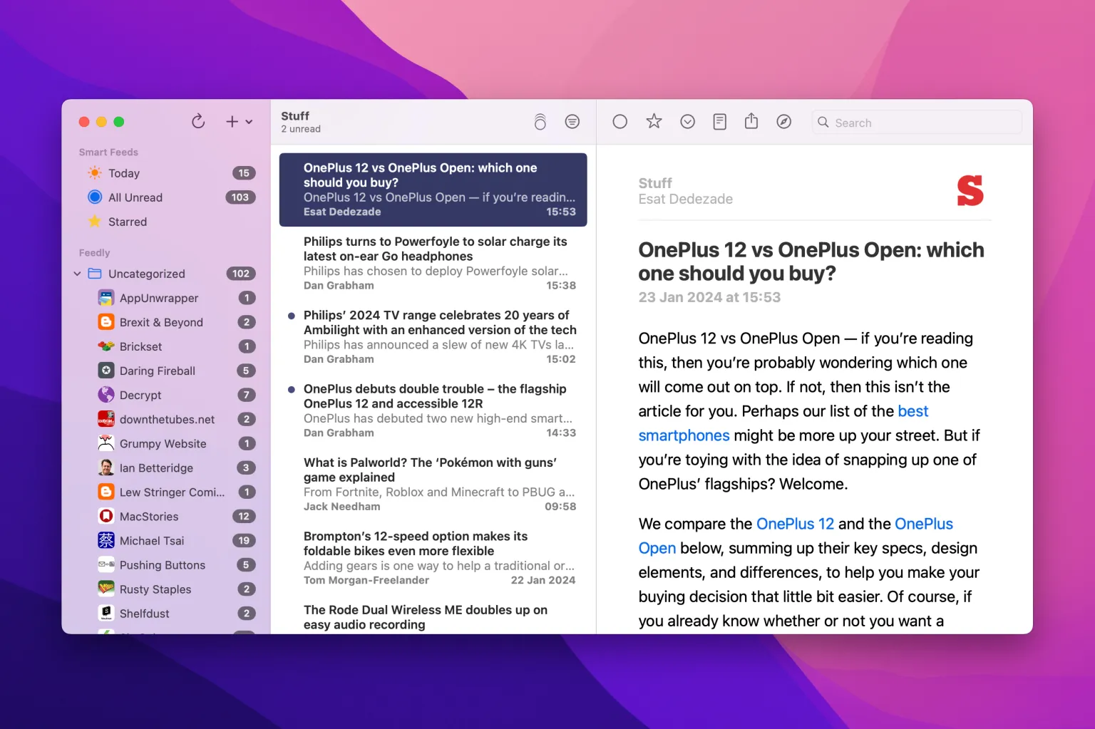Star the open OnePlus article
The height and width of the screenshot is (729, 1095).
pos(654,121)
